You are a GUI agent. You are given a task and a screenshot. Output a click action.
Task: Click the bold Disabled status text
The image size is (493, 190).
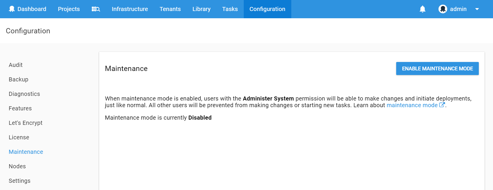click(200, 118)
